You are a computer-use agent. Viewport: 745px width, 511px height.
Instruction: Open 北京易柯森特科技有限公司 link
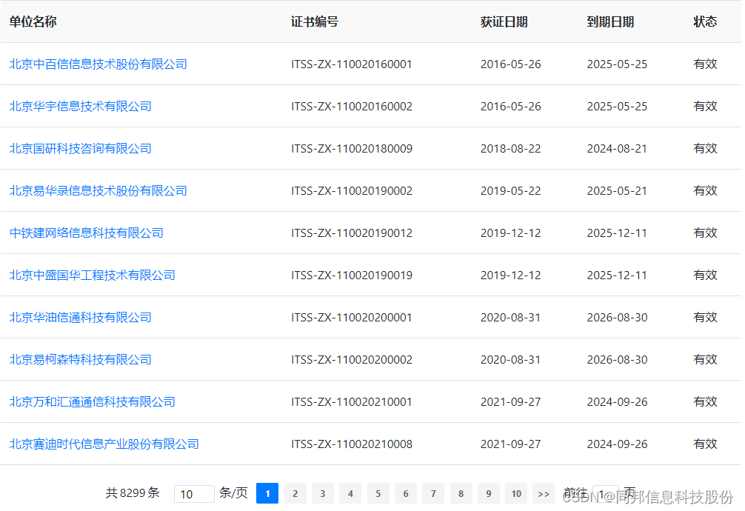[80, 360]
